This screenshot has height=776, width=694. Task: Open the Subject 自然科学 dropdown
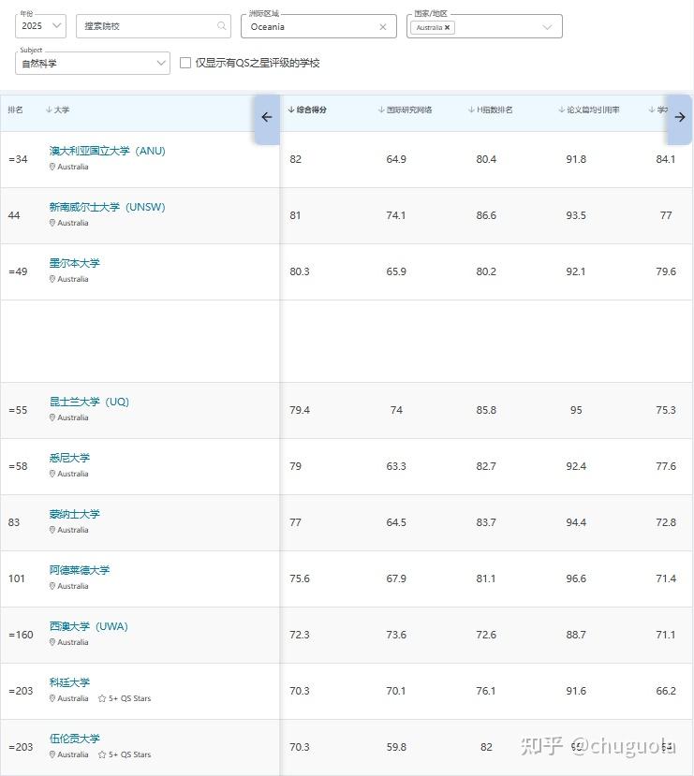[93, 64]
